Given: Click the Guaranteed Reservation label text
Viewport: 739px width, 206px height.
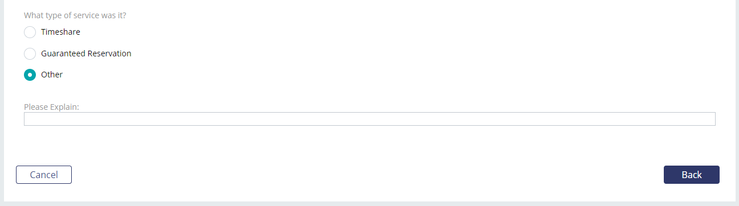Looking at the screenshot, I should (x=86, y=53).
